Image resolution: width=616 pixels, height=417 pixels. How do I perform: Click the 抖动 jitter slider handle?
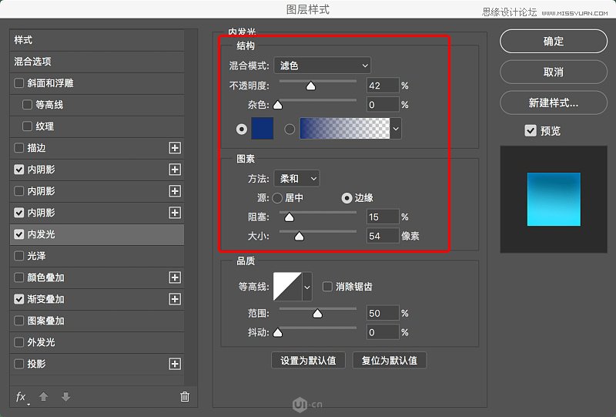tap(278, 333)
